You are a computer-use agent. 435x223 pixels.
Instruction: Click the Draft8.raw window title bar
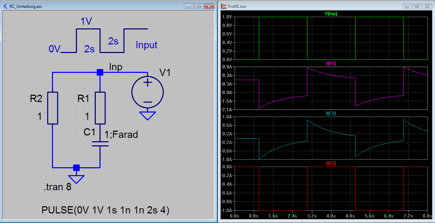point(326,6)
